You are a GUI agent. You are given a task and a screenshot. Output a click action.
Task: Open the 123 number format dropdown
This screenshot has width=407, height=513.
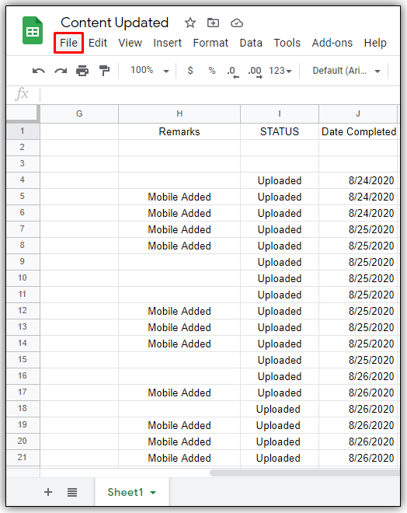coord(280,71)
